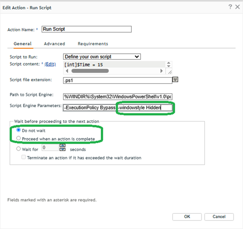Screen dimensions: 243x229
Task: Open the Script to Run dropdown
Action: (137, 57)
